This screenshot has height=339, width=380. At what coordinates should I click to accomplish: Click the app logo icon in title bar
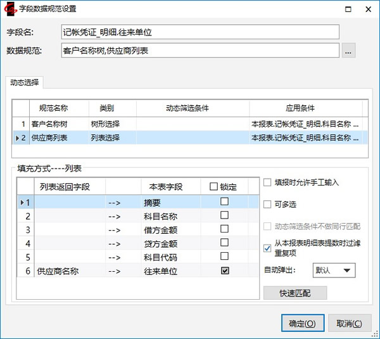(x=10, y=9)
